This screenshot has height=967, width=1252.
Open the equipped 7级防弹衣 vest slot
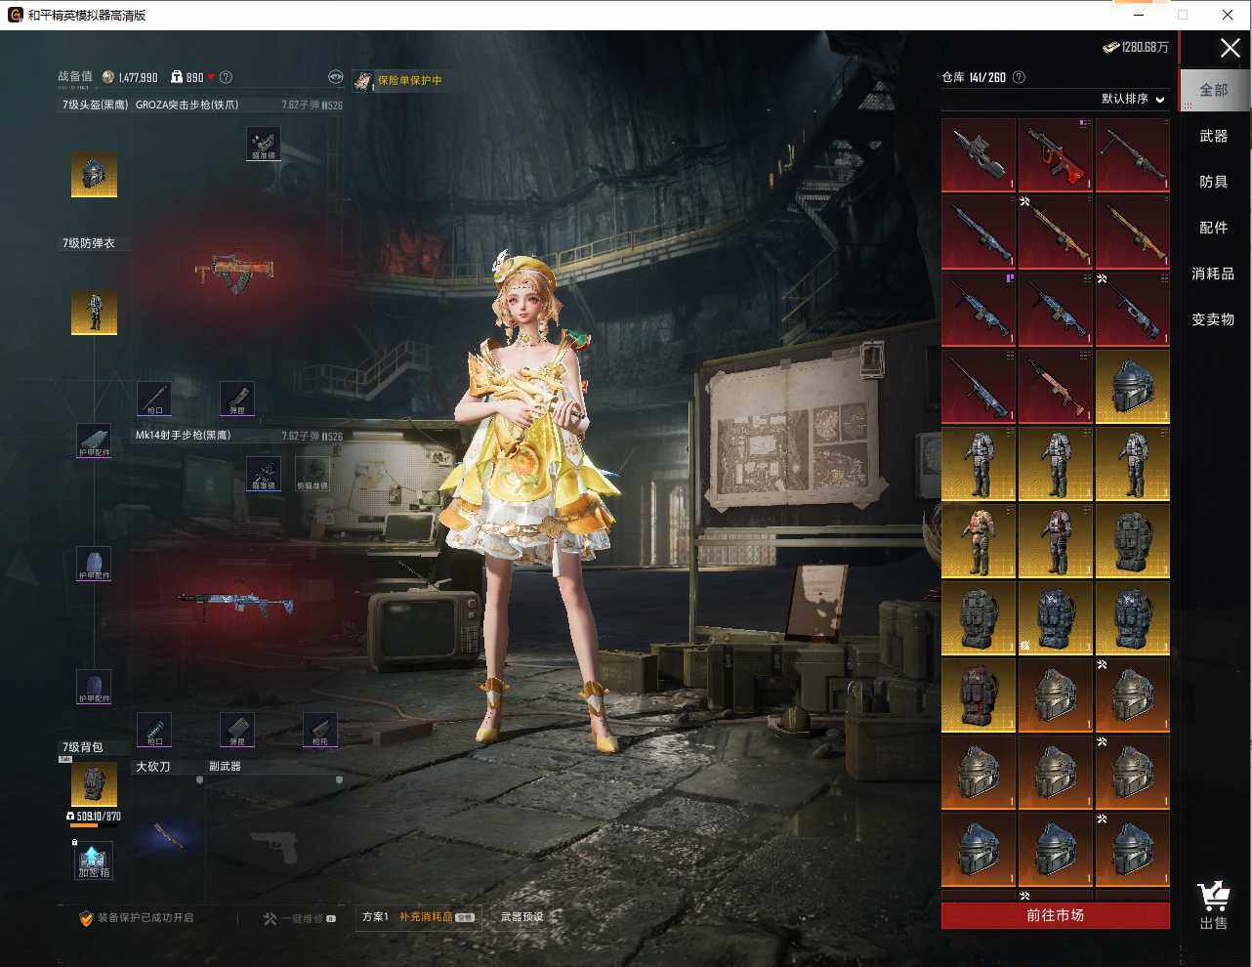(x=94, y=313)
